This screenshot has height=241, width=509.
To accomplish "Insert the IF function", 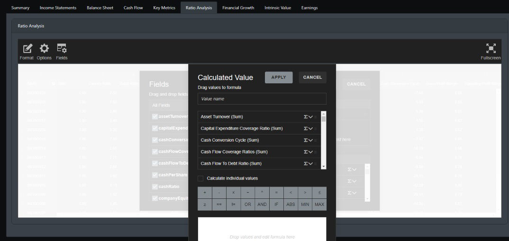I will pos(276,205).
